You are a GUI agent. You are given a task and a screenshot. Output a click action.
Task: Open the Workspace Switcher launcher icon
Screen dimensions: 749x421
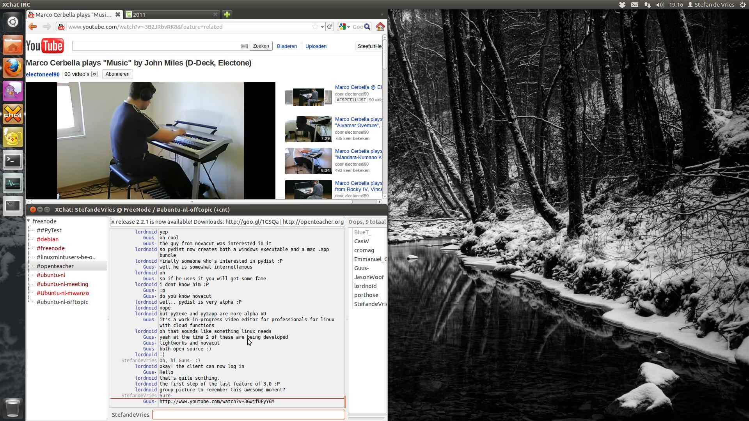(x=12, y=206)
